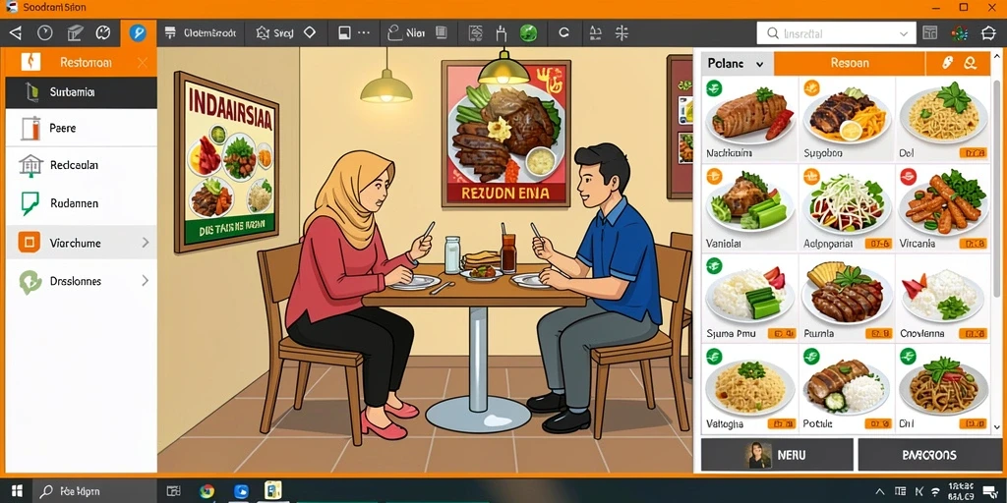This screenshot has width=1007, height=503.
Task: Open the Polane dropdown
Action: [x=737, y=64]
